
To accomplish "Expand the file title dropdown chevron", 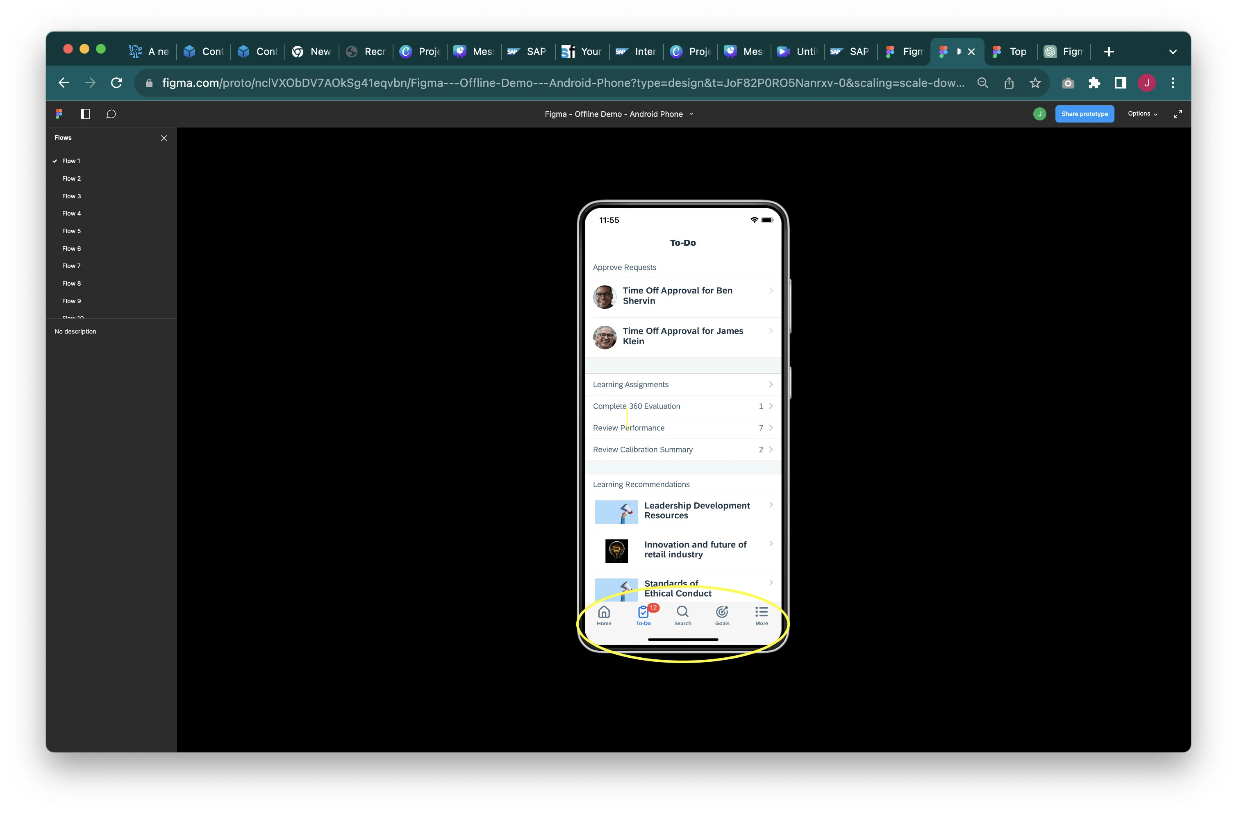I will [691, 114].
